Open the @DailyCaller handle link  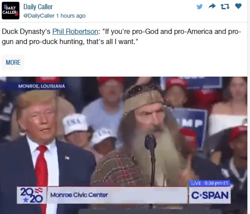pyautogui.click(x=39, y=16)
